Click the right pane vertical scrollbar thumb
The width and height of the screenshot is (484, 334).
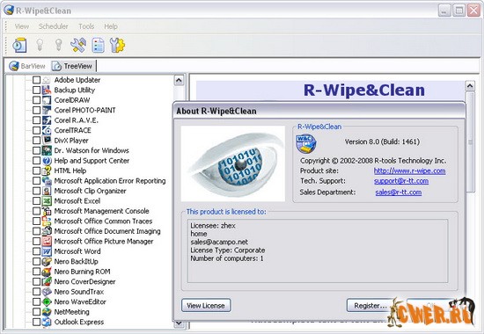(x=470, y=142)
